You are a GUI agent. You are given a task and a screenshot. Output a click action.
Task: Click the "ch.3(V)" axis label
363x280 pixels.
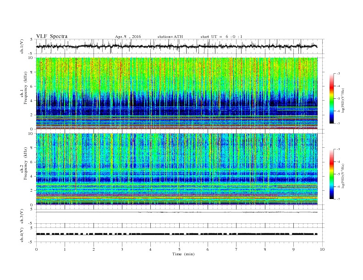click(x=22, y=216)
